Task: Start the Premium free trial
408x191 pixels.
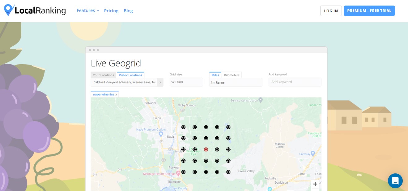Action: point(369,11)
